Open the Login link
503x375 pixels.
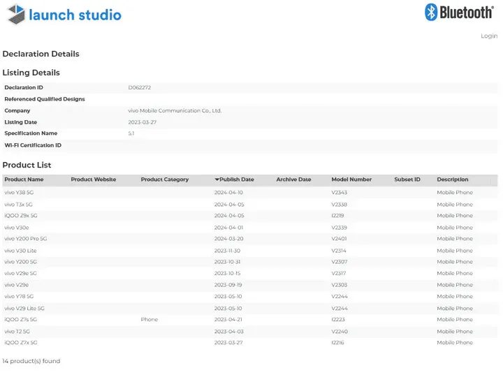pyautogui.click(x=489, y=36)
